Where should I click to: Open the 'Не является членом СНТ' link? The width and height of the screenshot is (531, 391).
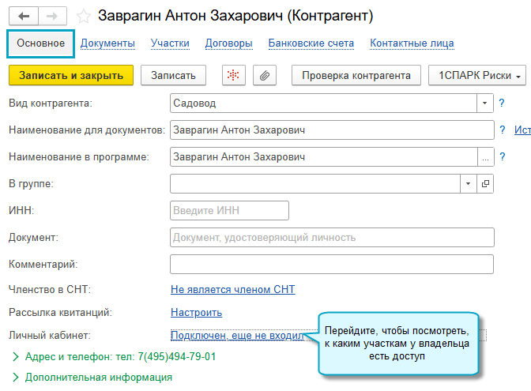point(232,289)
